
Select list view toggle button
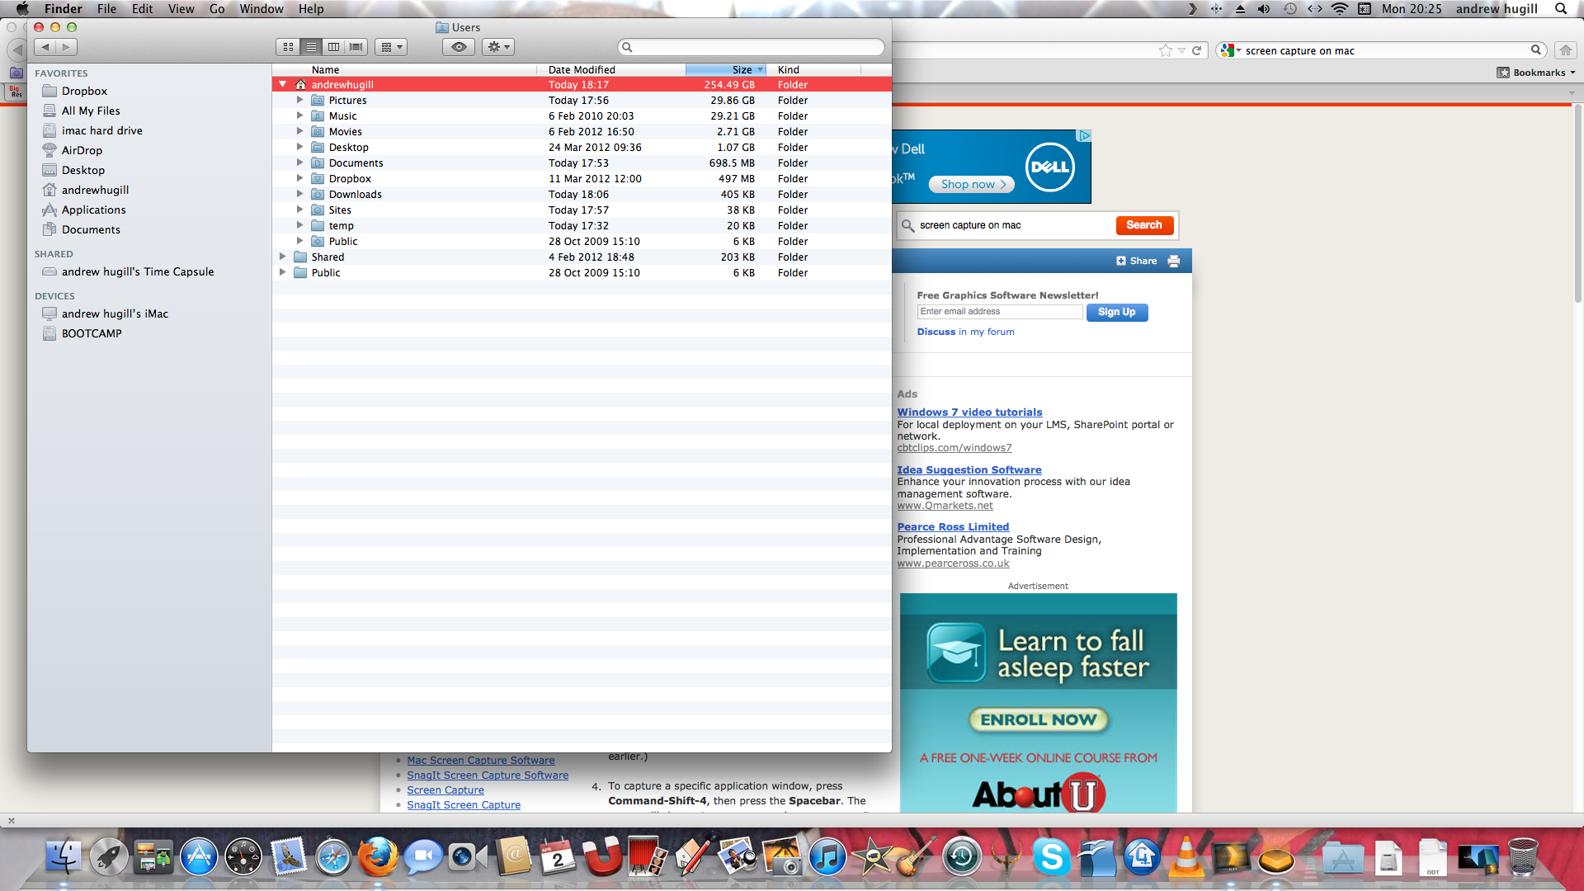pyautogui.click(x=311, y=47)
